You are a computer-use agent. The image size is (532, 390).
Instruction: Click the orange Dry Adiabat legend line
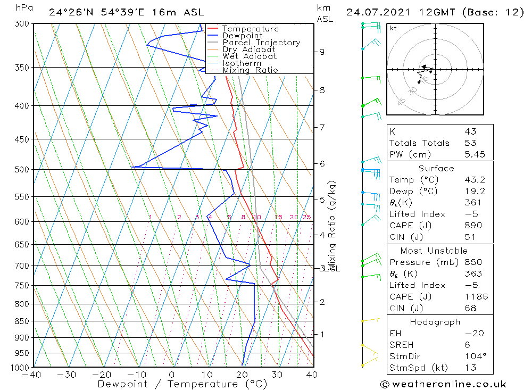212,49
